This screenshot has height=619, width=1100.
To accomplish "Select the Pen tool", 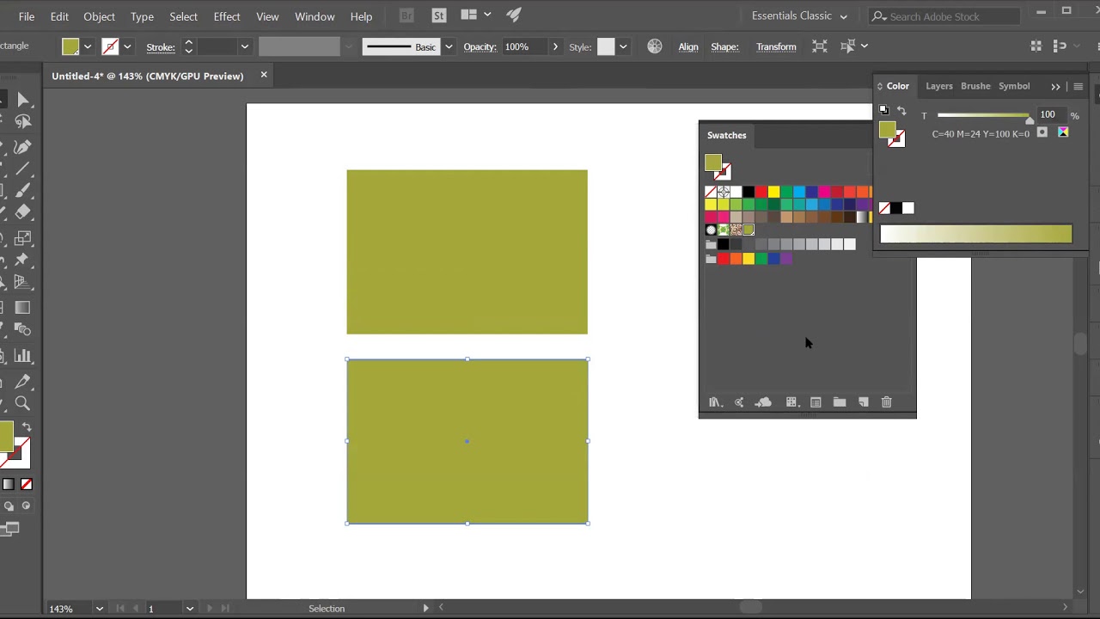I will (23, 147).
